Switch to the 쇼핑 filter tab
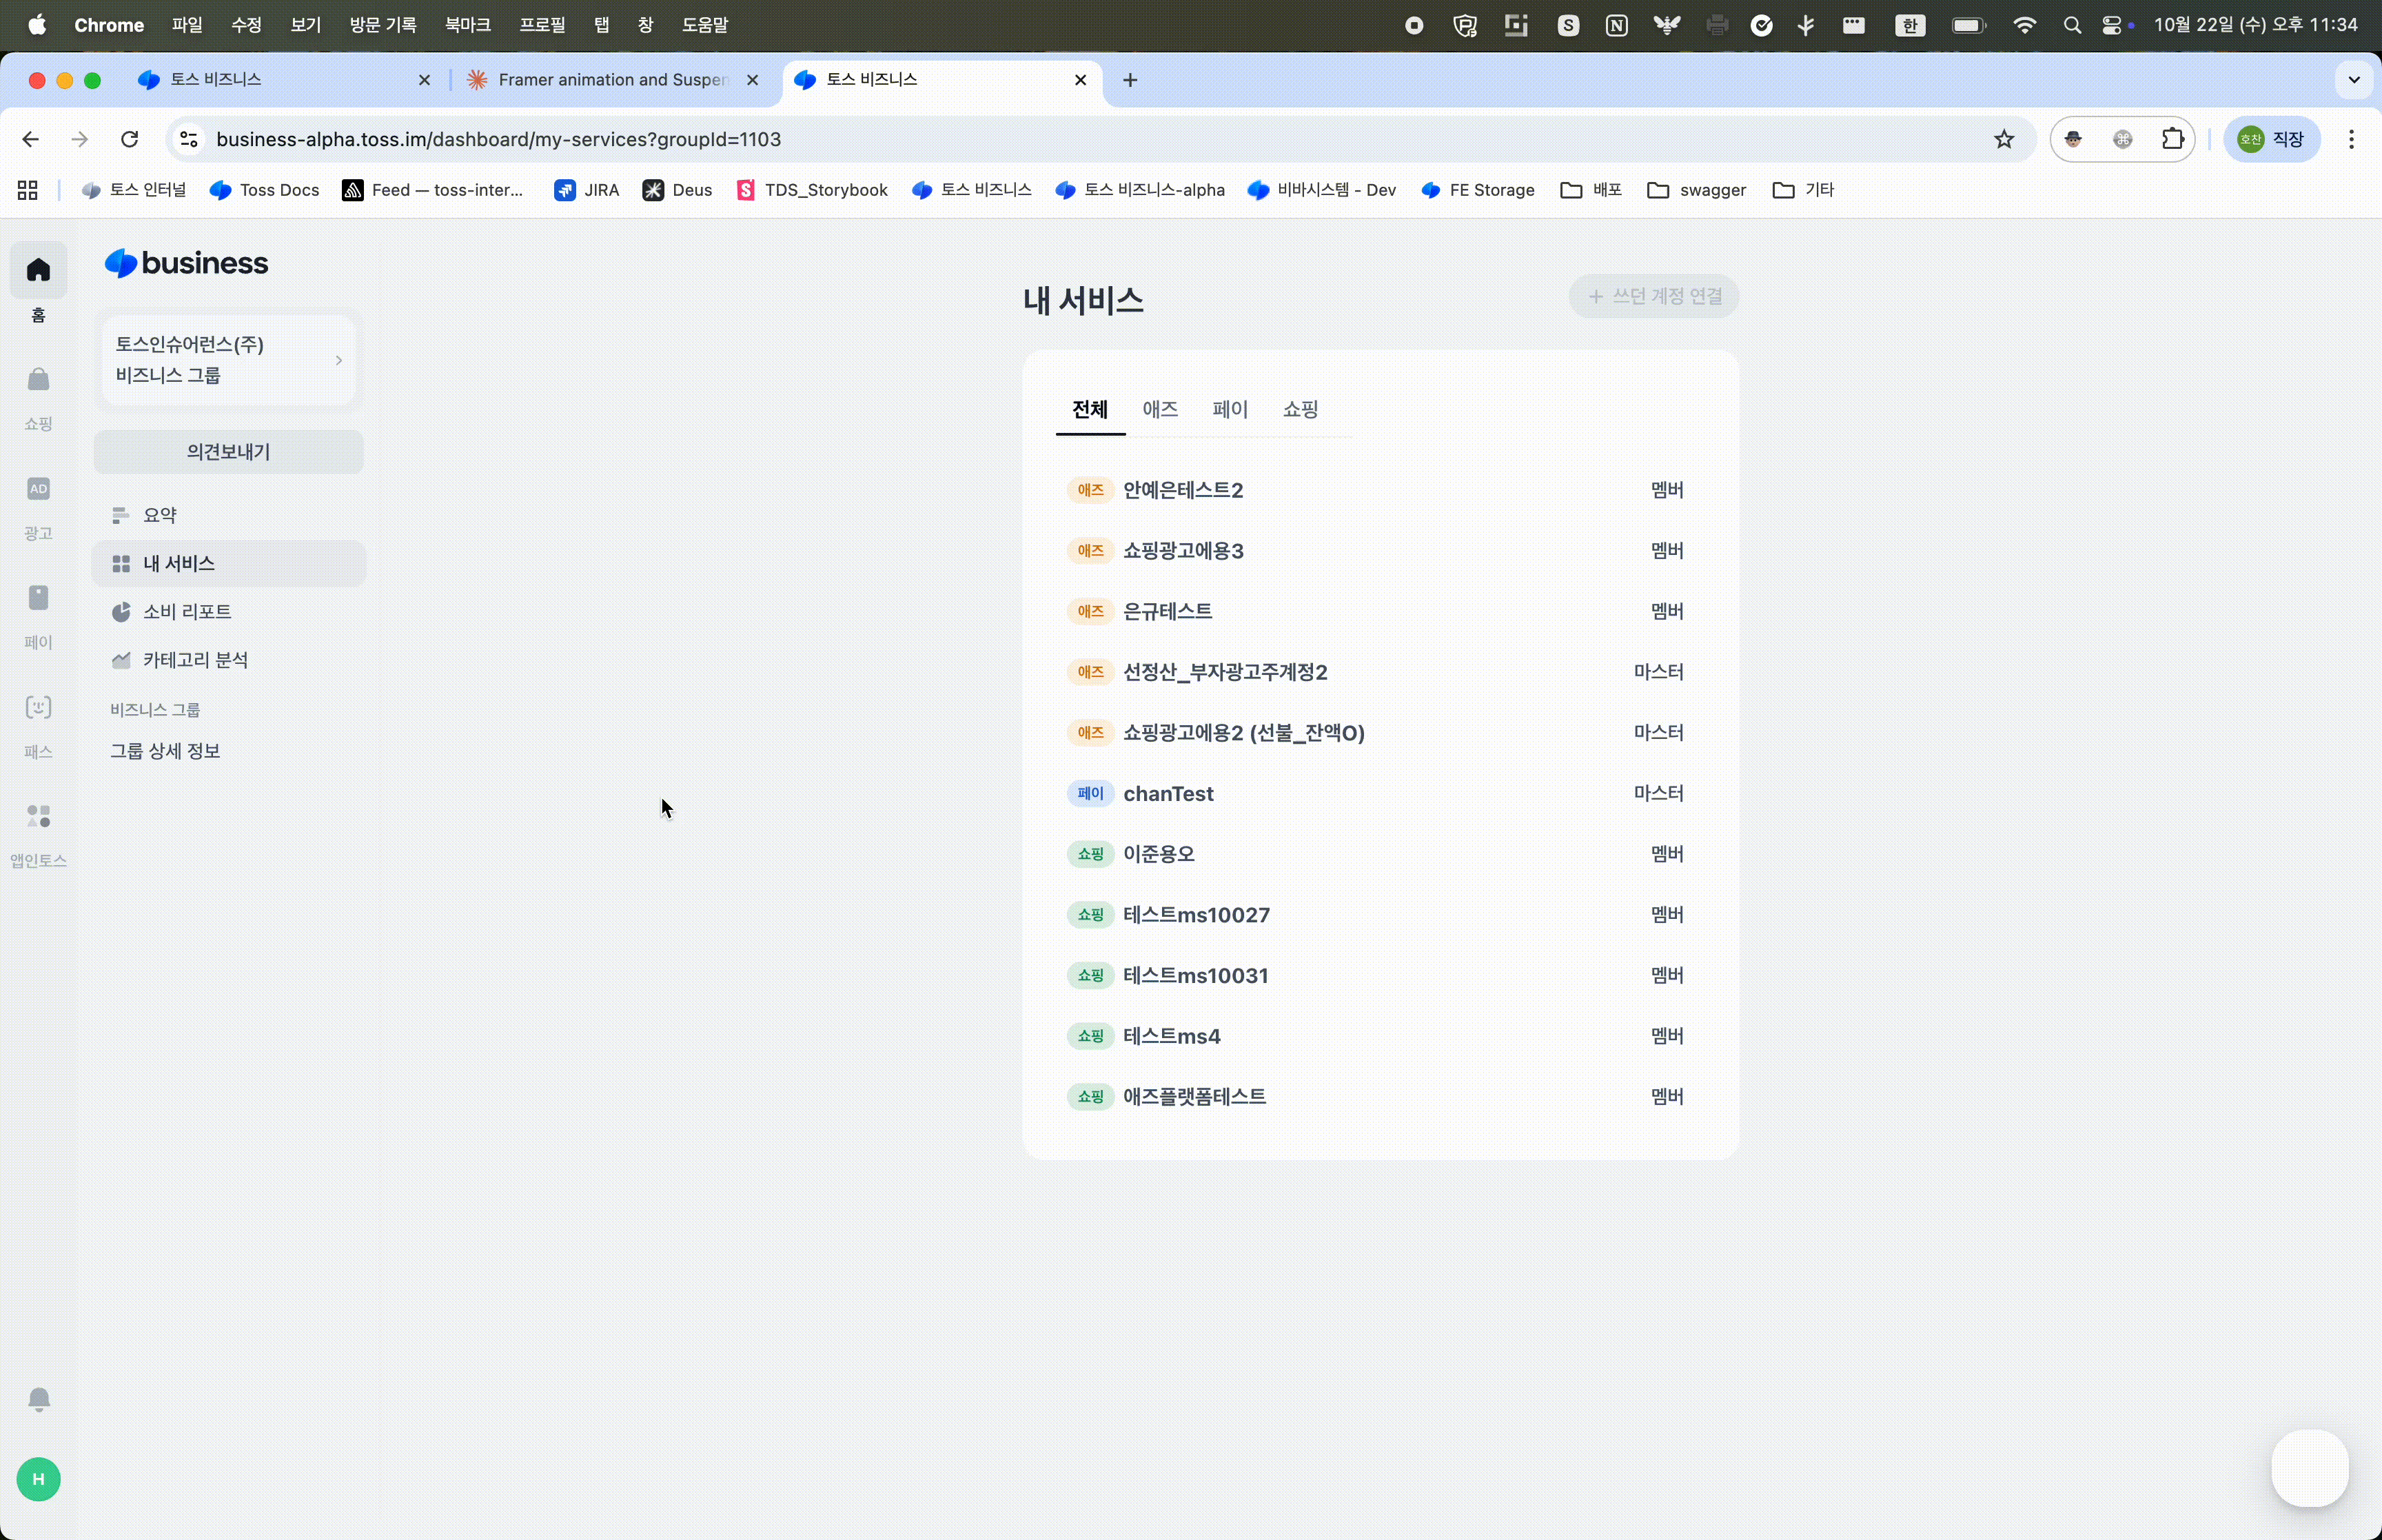Screen dimensions: 2382x1540 pyautogui.click(x=1299, y=409)
